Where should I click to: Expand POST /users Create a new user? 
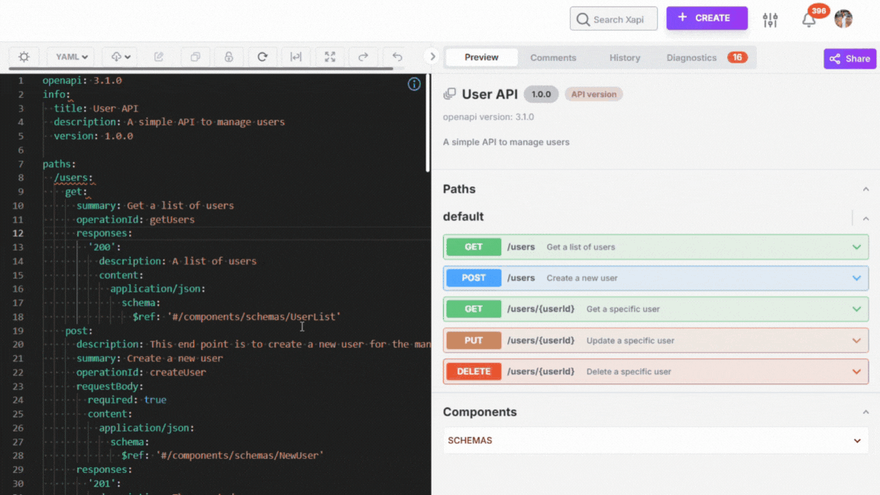655,278
